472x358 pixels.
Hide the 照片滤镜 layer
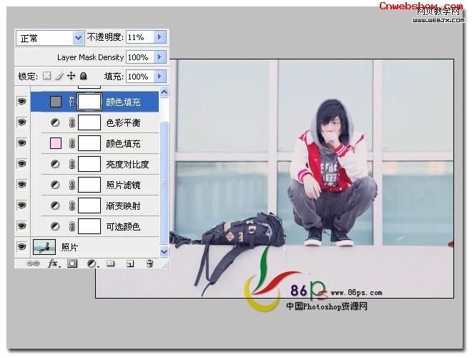[x=22, y=185]
